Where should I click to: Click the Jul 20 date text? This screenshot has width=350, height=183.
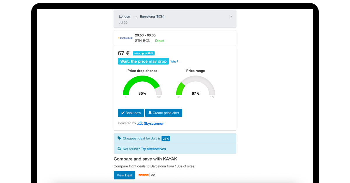123,22
